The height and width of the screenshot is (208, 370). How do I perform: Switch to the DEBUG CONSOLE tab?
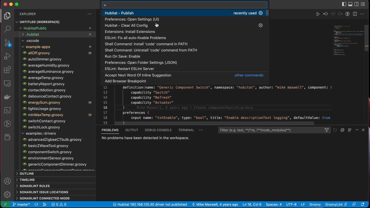point(158,130)
